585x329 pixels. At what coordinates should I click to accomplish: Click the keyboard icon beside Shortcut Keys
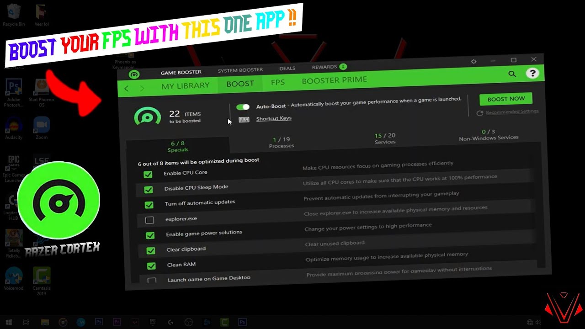(244, 120)
